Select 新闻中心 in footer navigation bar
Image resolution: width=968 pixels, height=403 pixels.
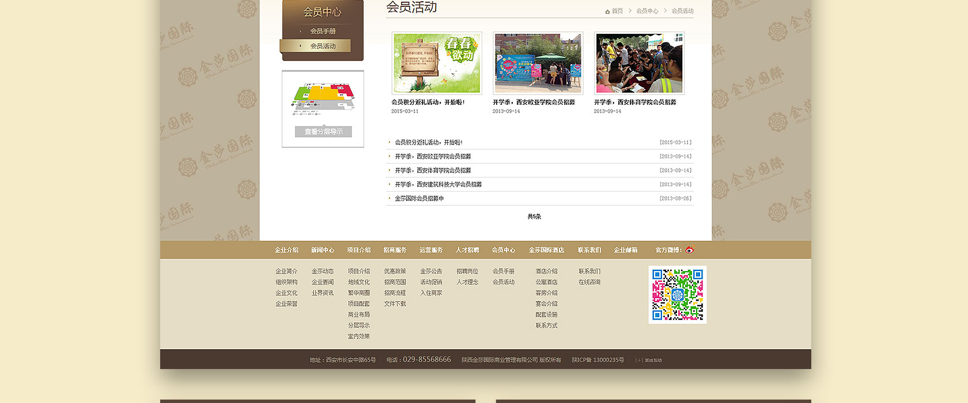tap(323, 250)
